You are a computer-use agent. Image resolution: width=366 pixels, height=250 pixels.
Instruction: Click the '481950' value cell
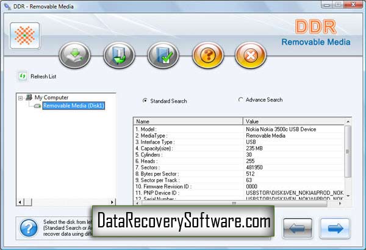254,167
